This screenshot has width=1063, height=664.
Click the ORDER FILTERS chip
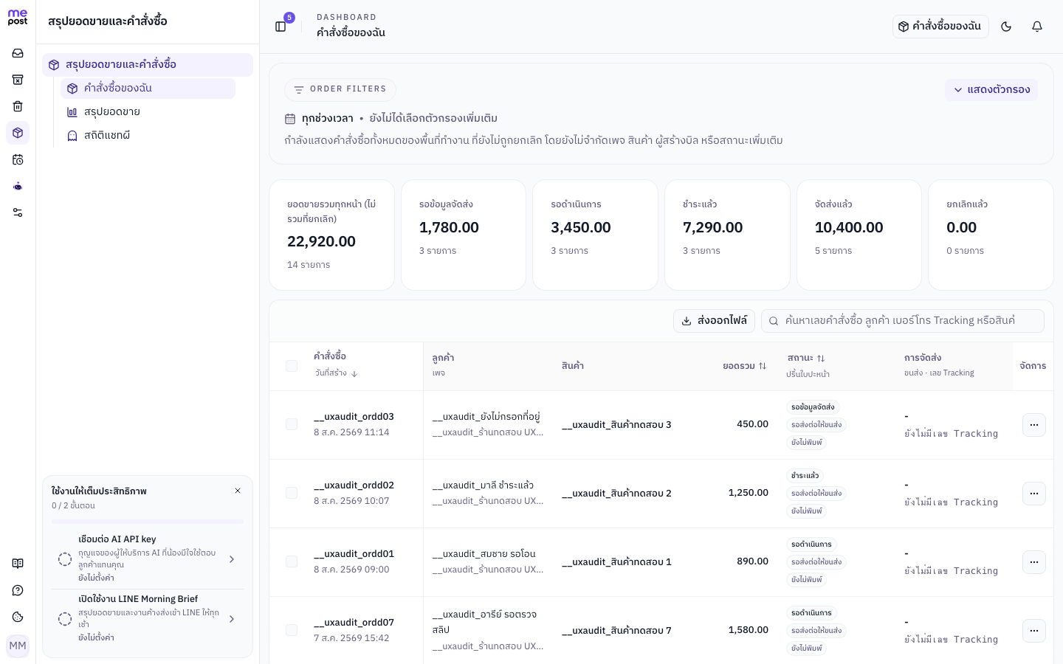pos(340,90)
